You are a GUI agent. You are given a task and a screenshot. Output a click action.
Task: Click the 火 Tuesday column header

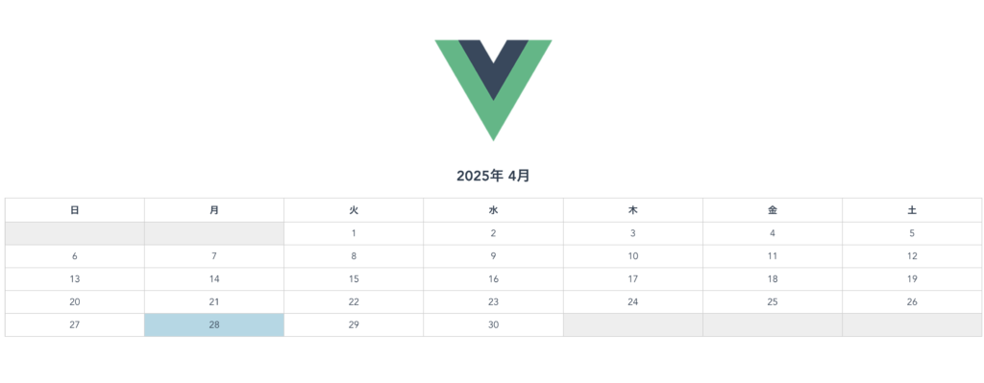pos(354,210)
